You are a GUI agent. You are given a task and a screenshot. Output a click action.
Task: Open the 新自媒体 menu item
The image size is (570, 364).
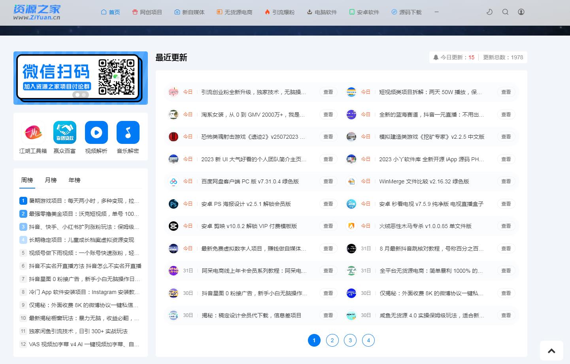189,12
